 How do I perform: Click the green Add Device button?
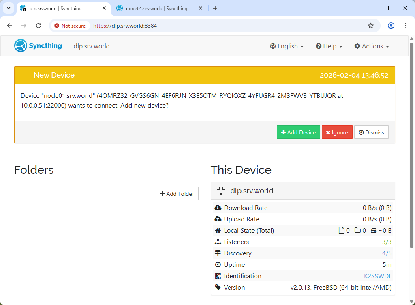pyautogui.click(x=298, y=132)
